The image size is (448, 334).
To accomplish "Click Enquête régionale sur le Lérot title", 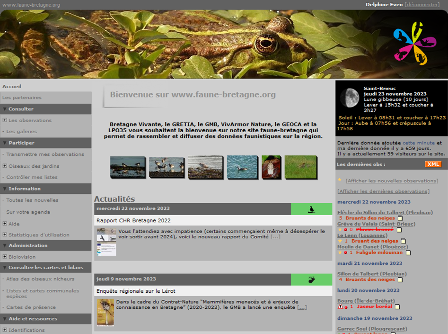I will (x=136, y=291).
